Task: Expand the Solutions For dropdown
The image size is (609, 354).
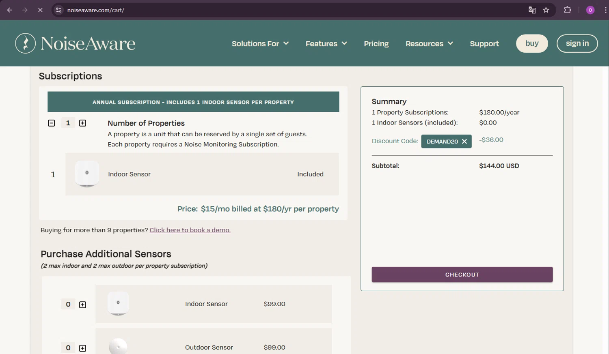Action: click(260, 44)
